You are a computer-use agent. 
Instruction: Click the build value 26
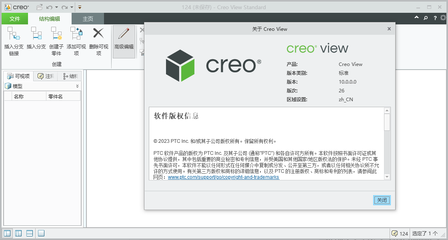point(342,91)
